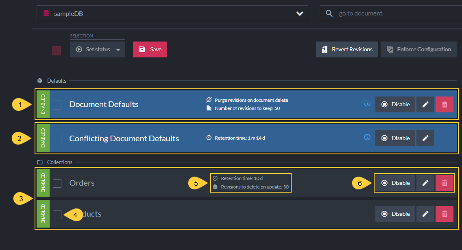Disable the Orders collection configuration
This screenshot has width=462, height=250.
[395, 183]
